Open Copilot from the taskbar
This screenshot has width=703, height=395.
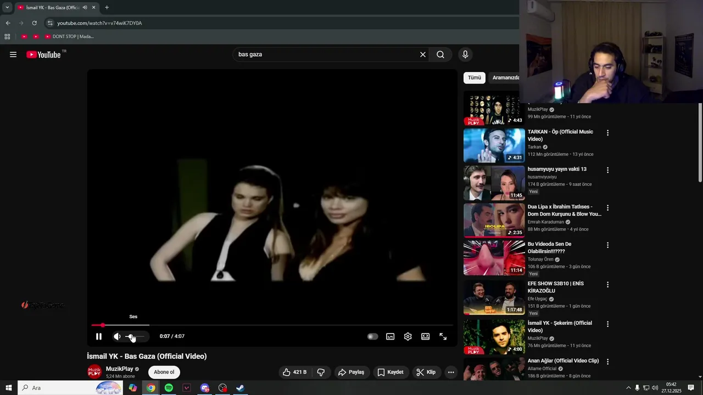tap(133, 388)
